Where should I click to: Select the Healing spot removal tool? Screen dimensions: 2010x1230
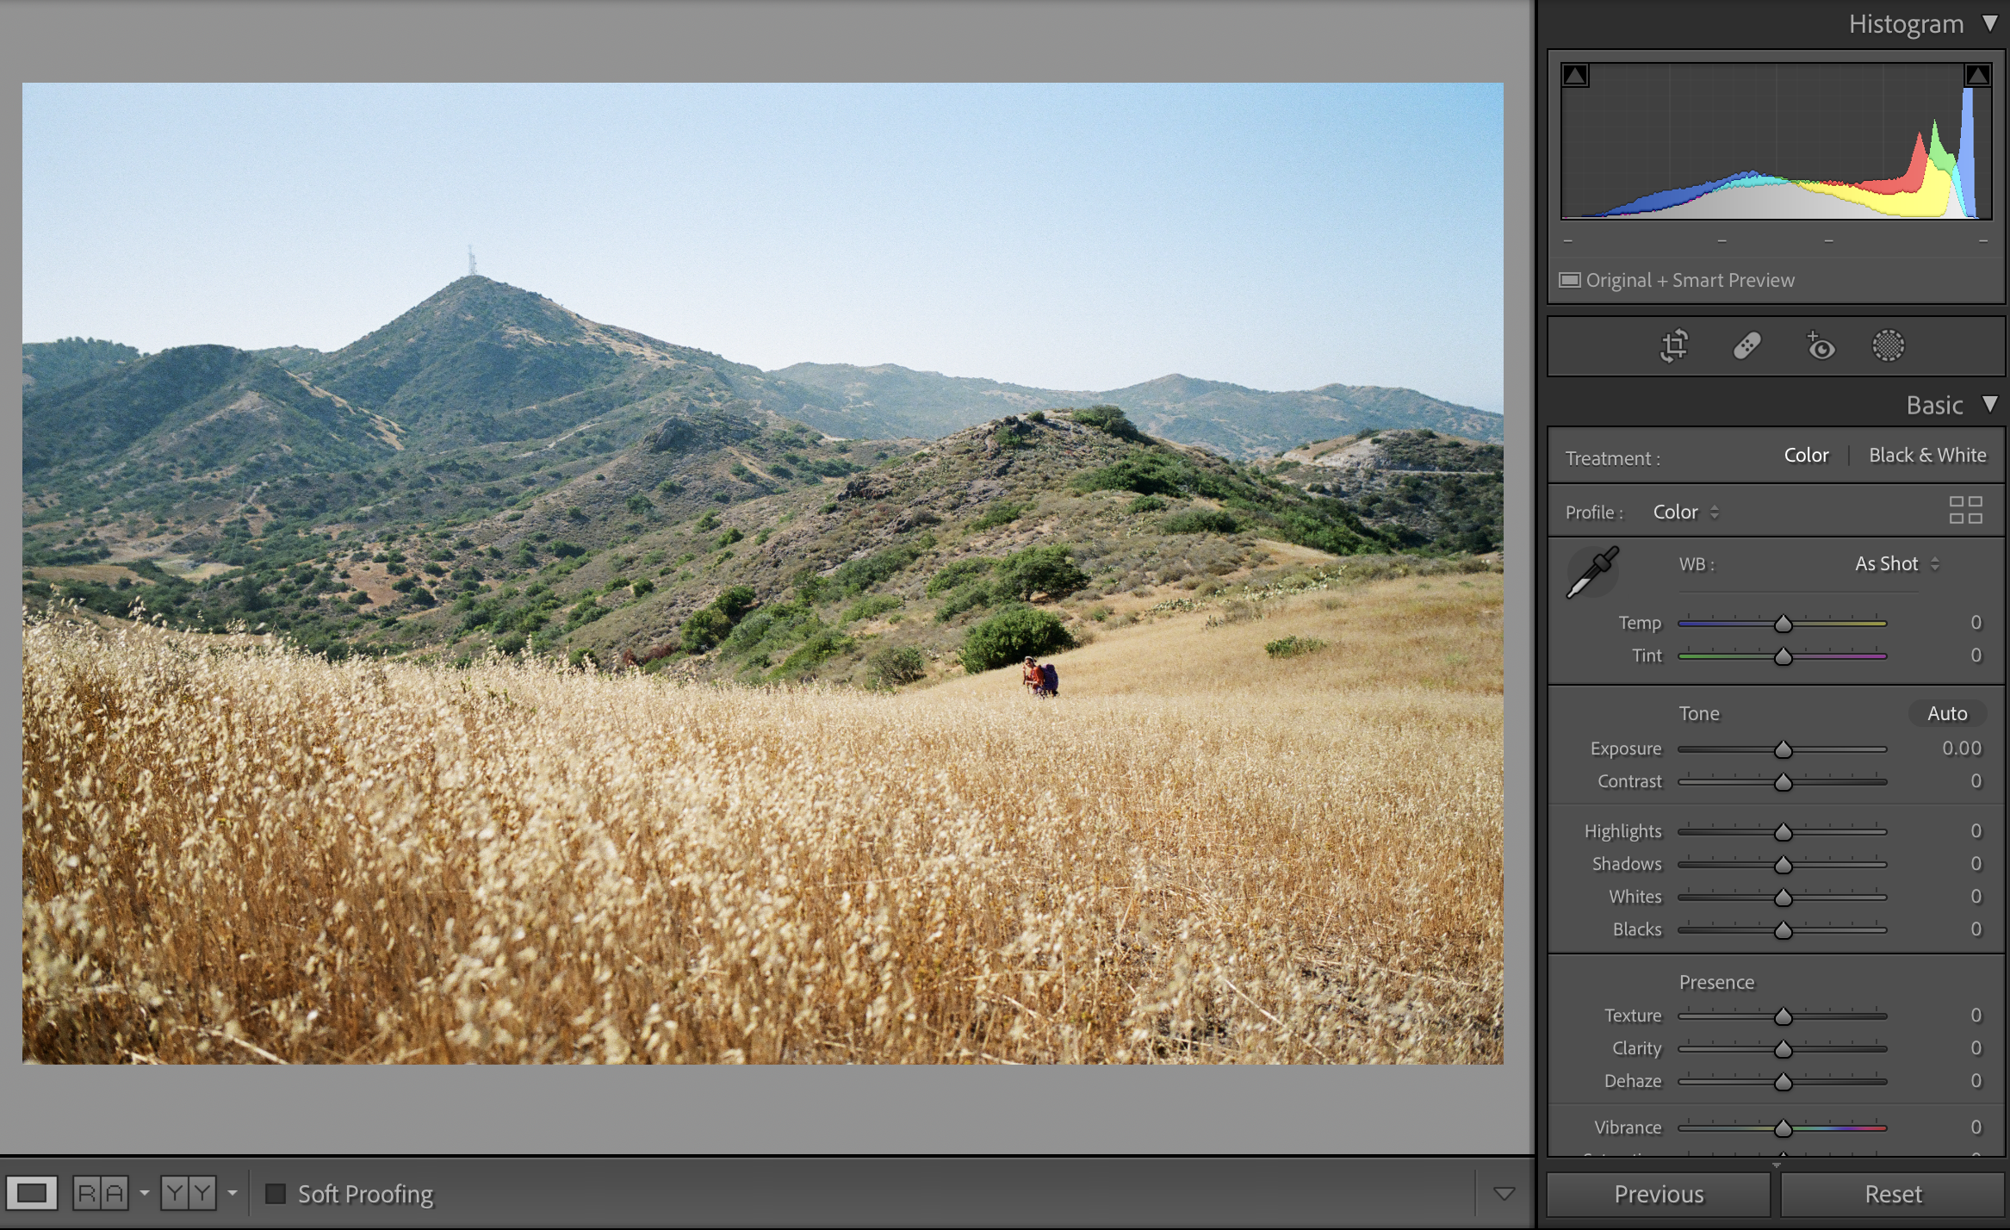[x=1746, y=346]
